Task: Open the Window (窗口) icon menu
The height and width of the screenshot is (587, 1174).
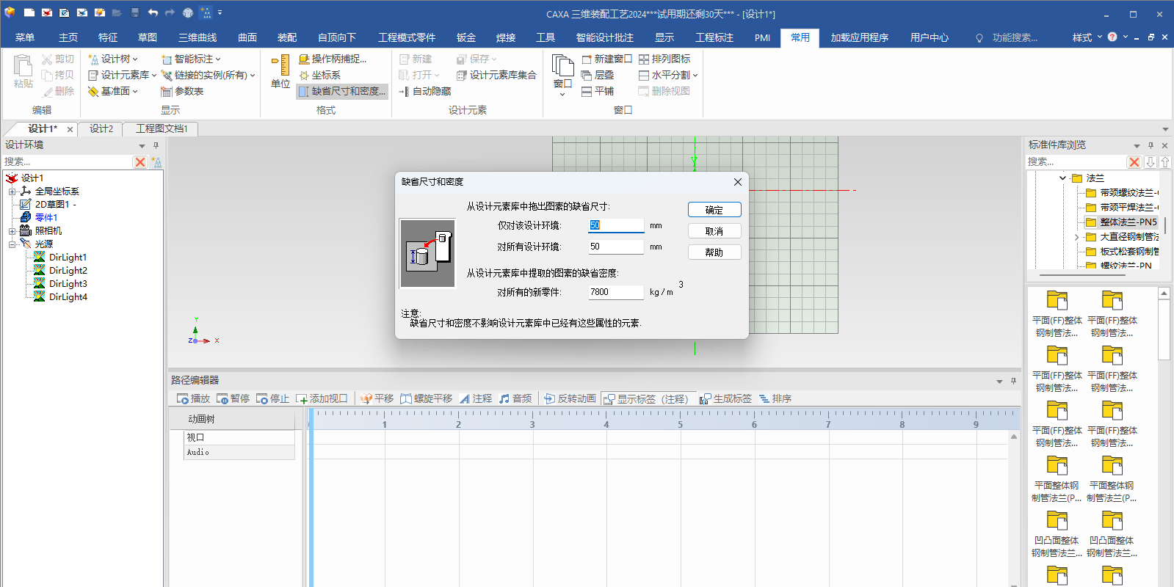Action: click(562, 73)
